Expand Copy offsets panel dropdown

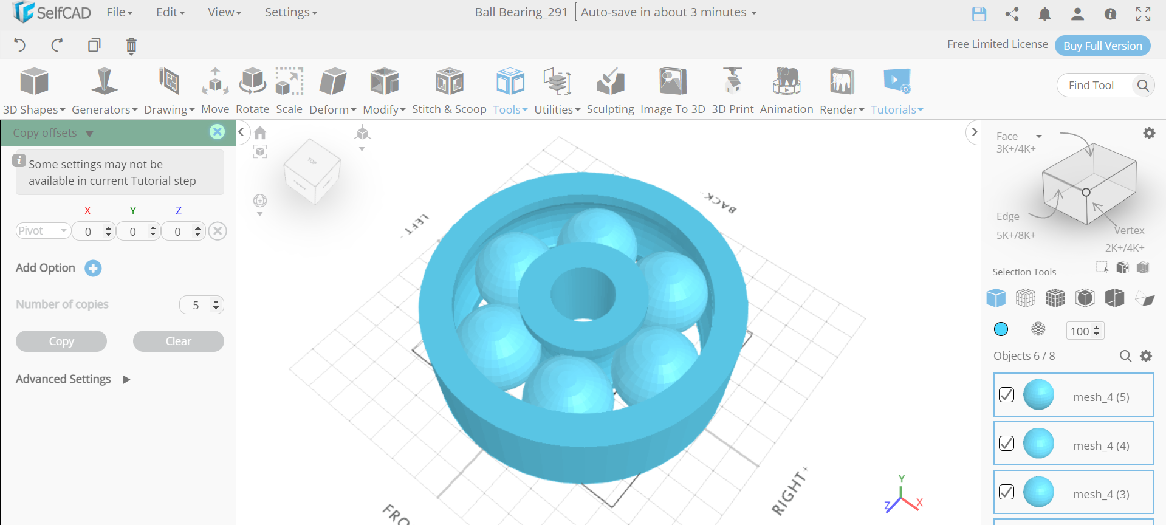click(x=89, y=134)
